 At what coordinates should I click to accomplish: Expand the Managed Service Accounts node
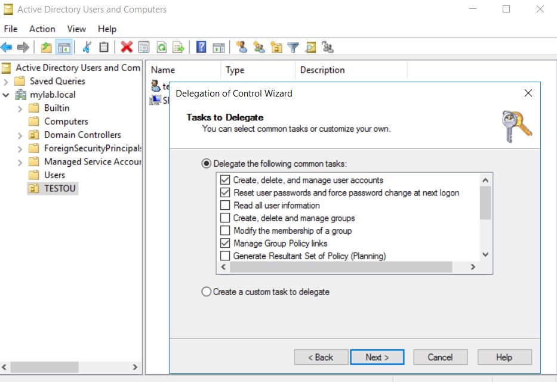pos(20,163)
